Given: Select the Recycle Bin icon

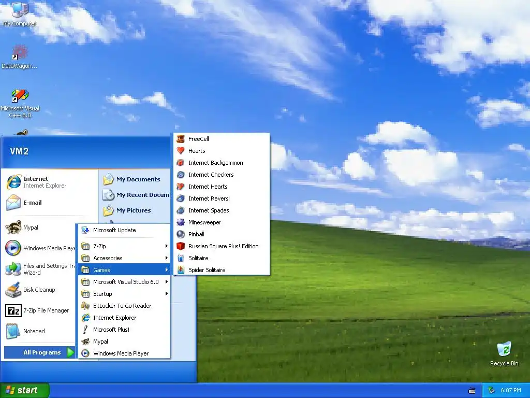Looking at the screenshot, I should pos(504,353).
